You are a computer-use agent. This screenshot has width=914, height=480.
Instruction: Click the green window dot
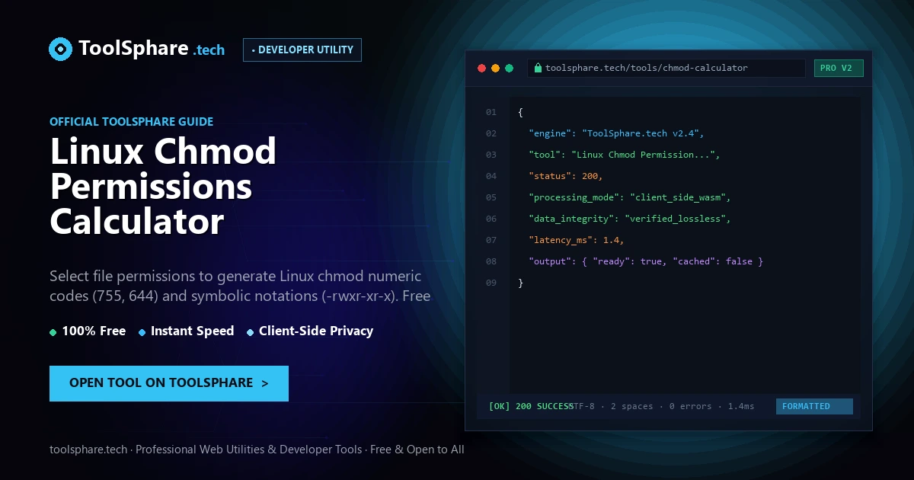point(510,68)
